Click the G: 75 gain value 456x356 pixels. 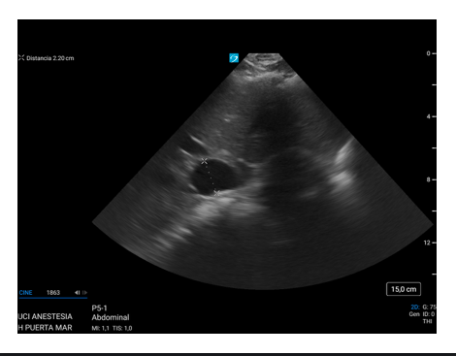tap(430, 307)
